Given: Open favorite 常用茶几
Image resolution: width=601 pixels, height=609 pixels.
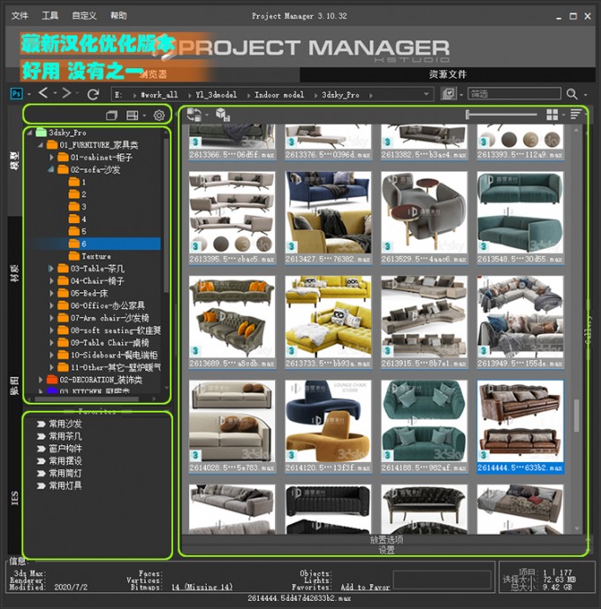Looking at the screenshot, I should tap(59, 436).
